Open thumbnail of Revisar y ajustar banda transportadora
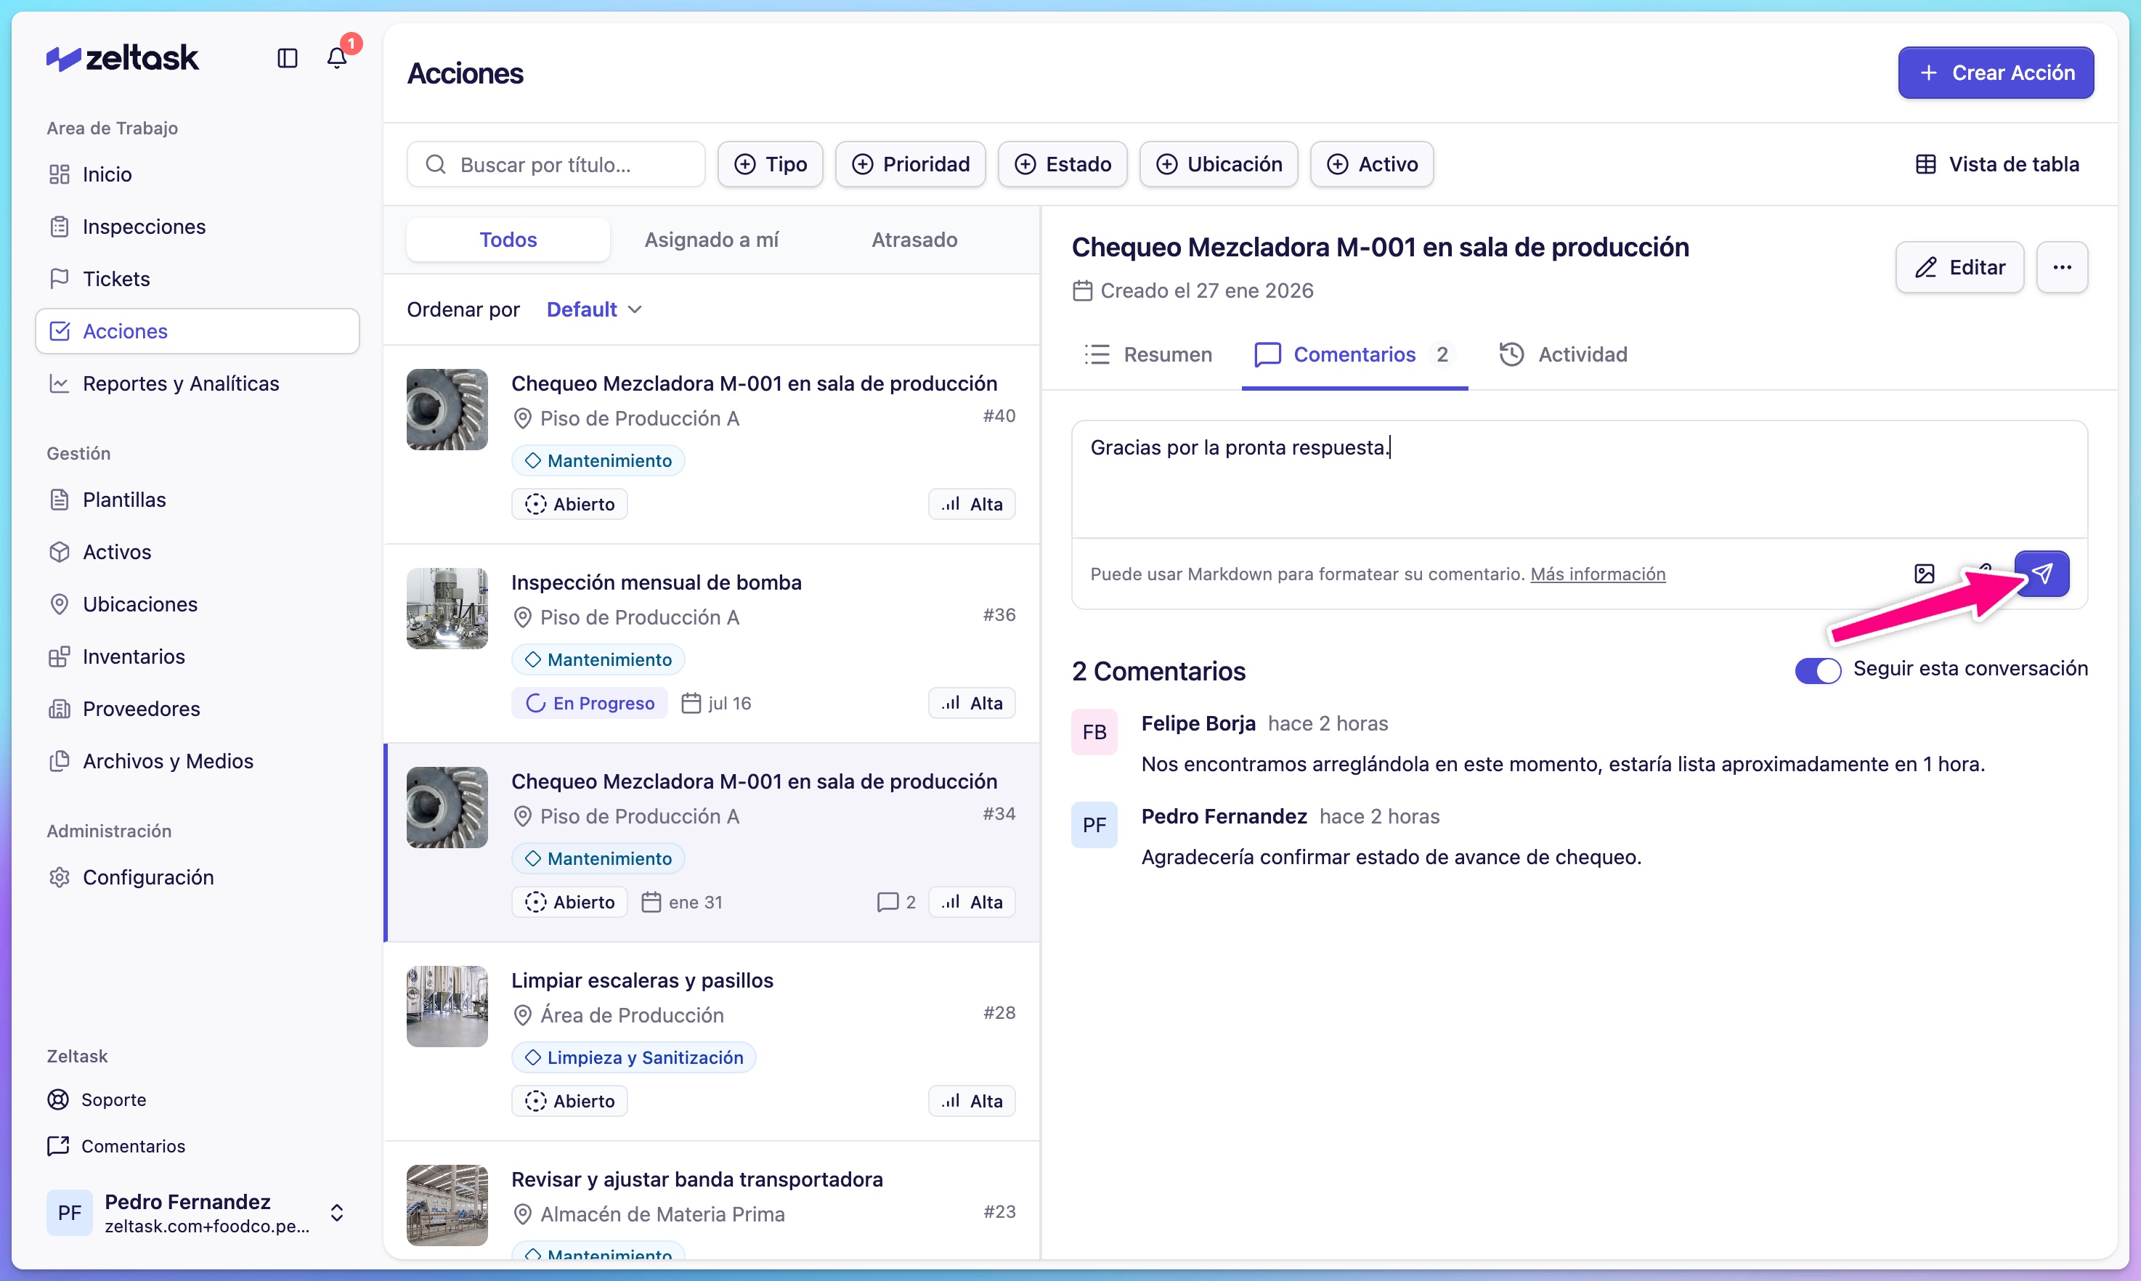 pos(447,1205)
